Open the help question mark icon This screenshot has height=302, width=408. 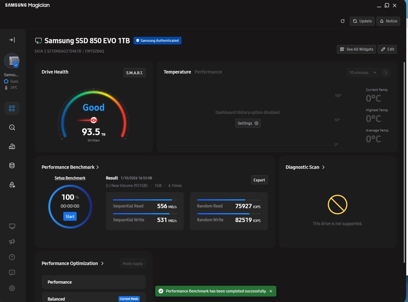point(12,257)
